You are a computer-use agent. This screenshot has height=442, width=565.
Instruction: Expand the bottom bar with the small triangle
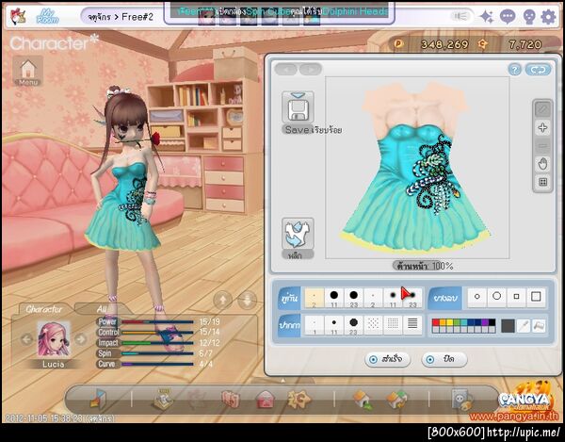(x=282, y=381)
